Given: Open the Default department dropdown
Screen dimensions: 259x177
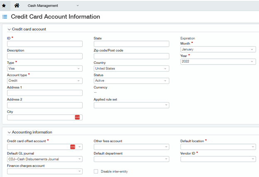Looking at the screenshot, I should pyautogui.click(x=132, y=159).
